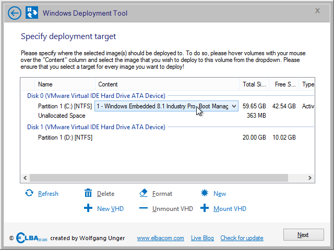This screenshot has width=334, height=250.
Task: Click the Unmount VHD minus icon
Action: click(x=144, y=208)
